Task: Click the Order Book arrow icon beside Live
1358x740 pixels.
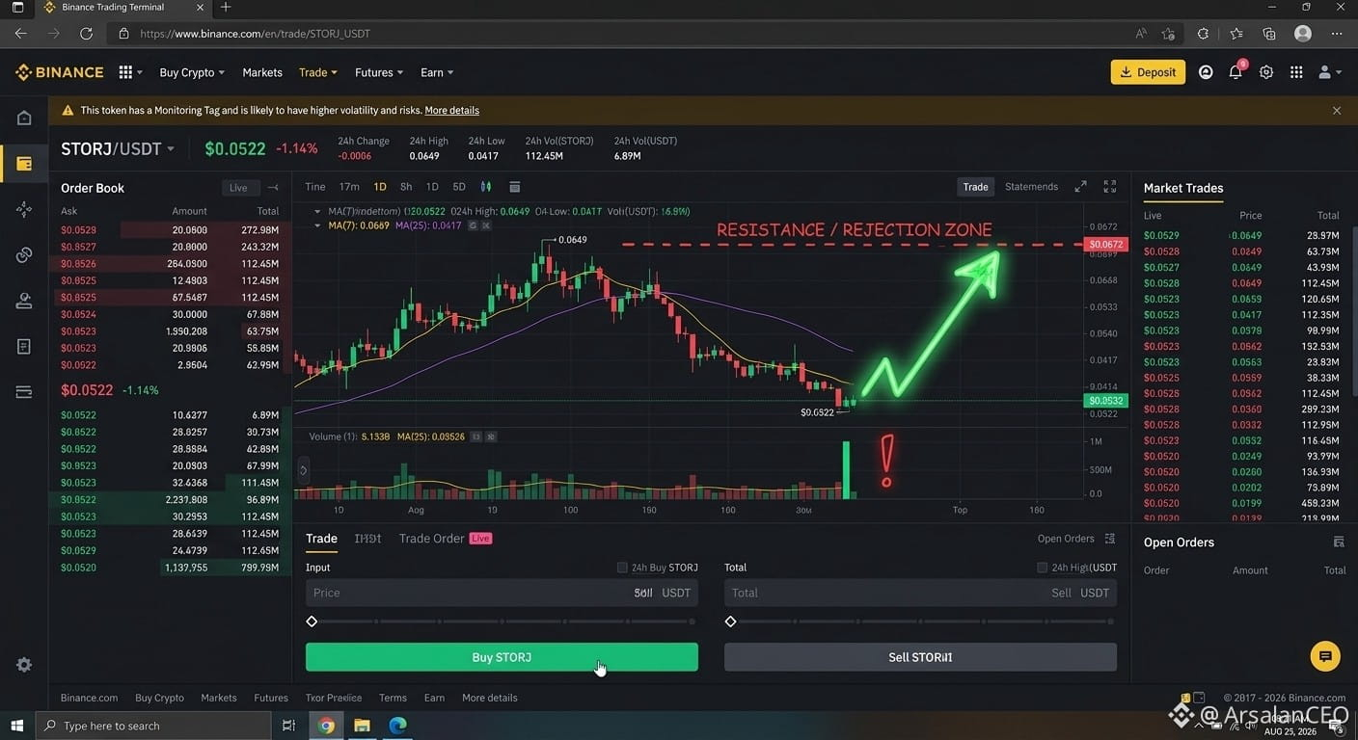Action: coord(273,188)
